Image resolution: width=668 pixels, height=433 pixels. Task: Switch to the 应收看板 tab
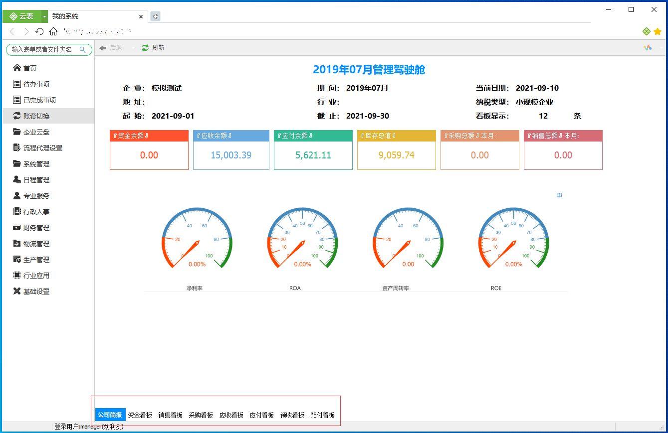tap(231, 415)
